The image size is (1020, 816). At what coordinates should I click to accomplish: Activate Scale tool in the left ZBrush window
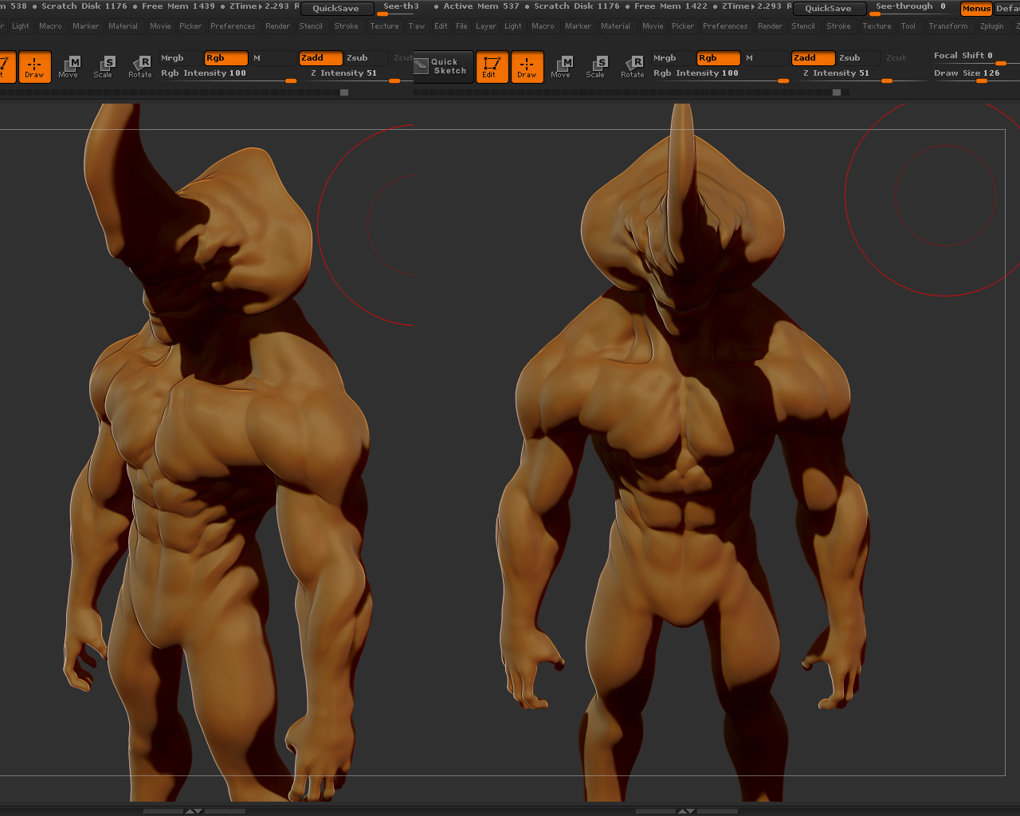pos(104,67)
